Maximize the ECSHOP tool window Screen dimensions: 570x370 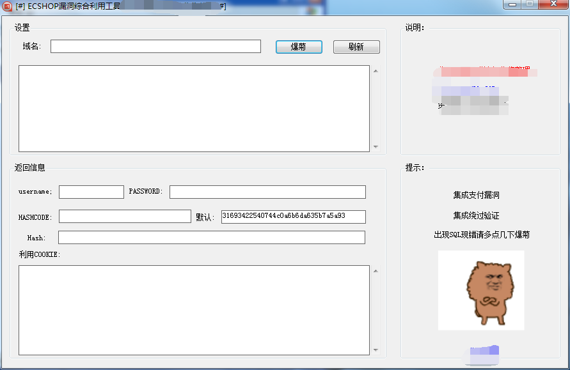click(530, 4)
